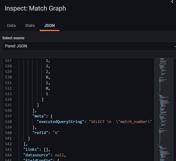The image size is (176, 161).
Task: Click the Select source label
Action: (x=13, y=38)
